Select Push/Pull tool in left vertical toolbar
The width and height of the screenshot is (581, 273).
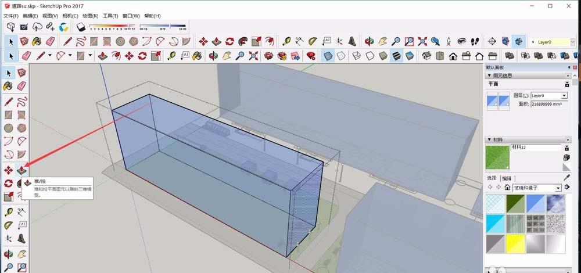point(21,170)
